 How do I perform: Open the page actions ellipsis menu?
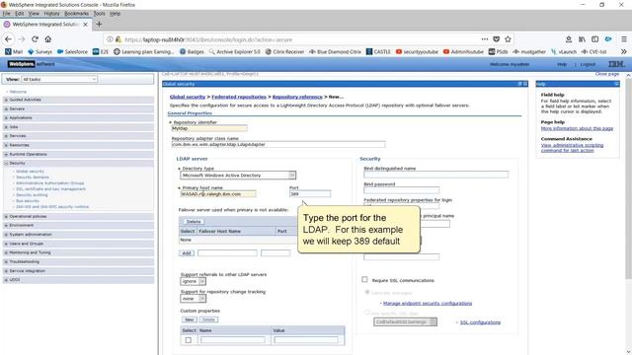point(485,39)
